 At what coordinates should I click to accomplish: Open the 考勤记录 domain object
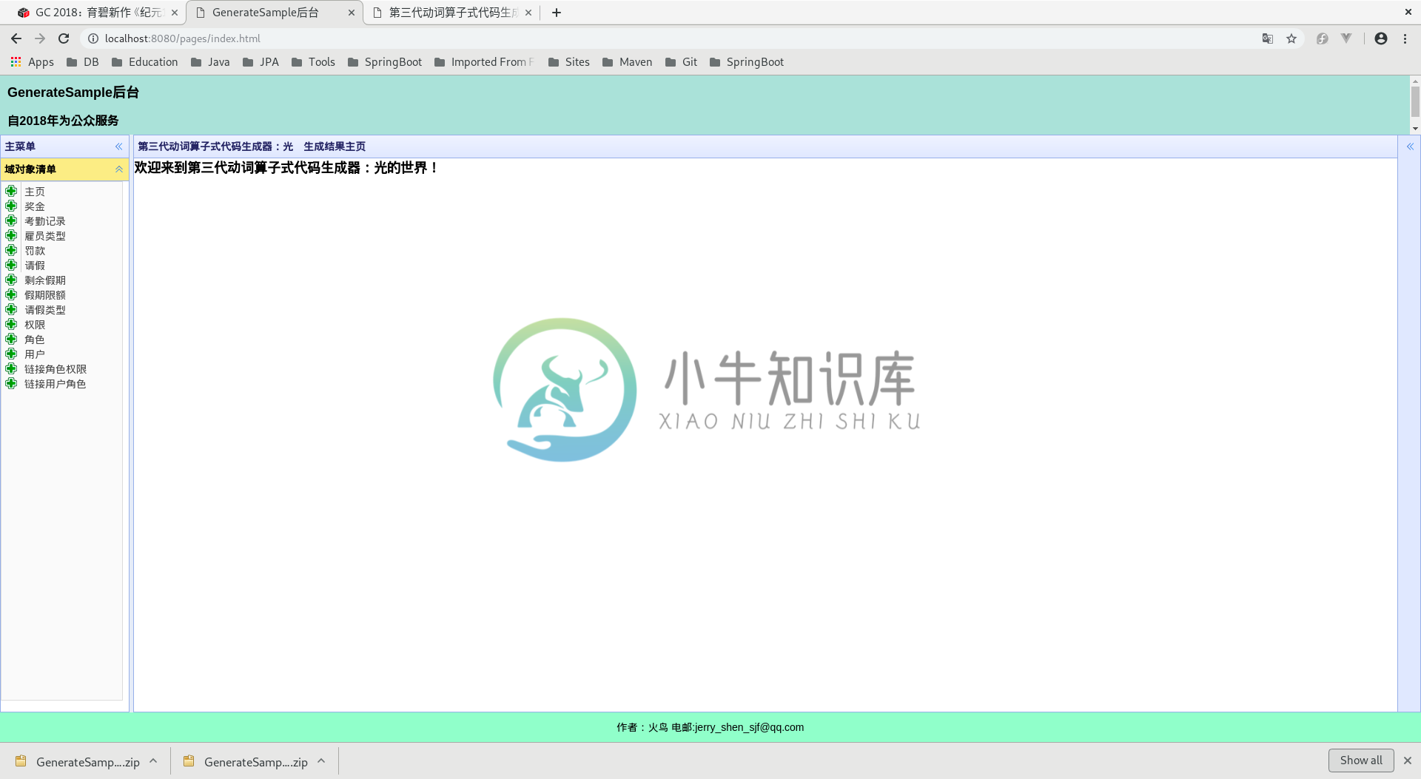[x=45, y=221]
